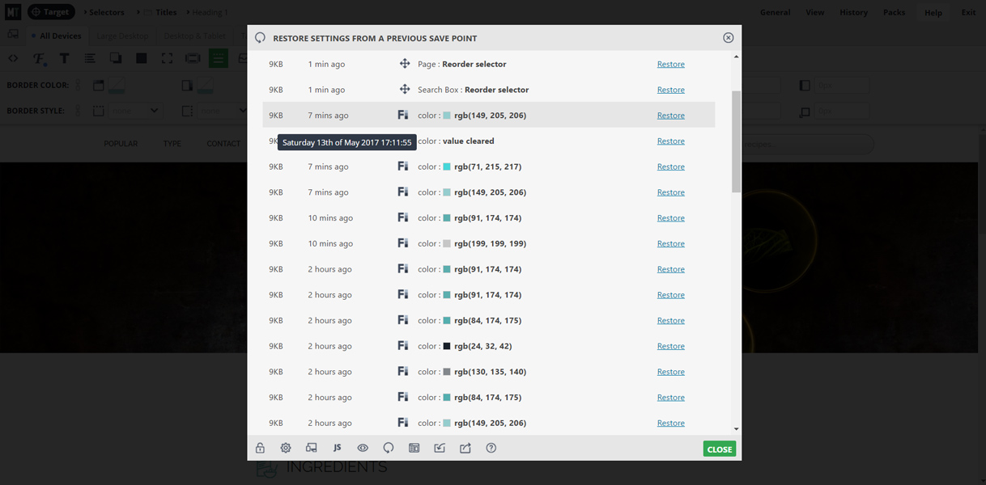Close the restore dialog with X icon
Viewport: 986px width, 485px height.
pyautogui.click(x=728, y=38)
